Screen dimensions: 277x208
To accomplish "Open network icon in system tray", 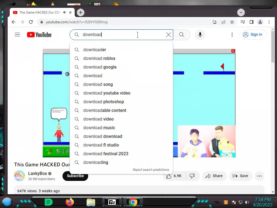I will [240, 202].
